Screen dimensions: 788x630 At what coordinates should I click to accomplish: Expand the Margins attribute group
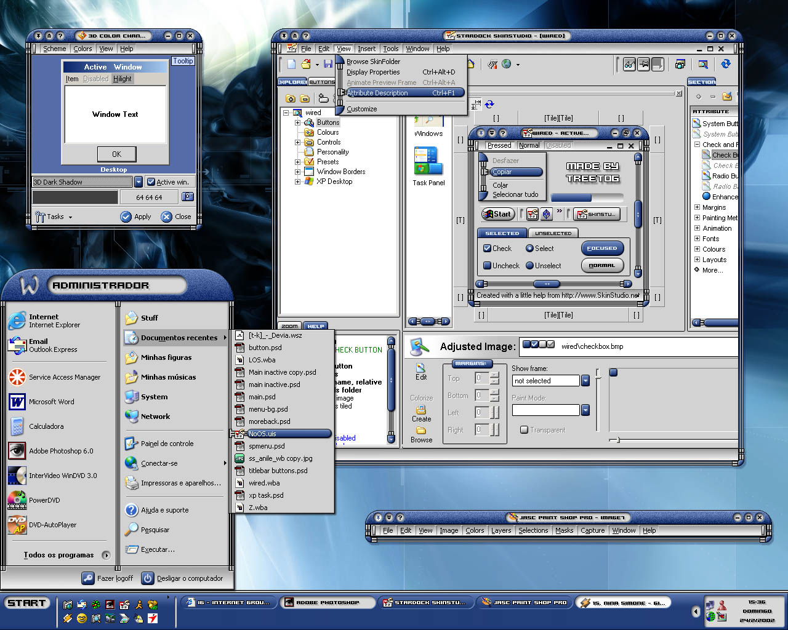pyautogui.click(x=697, y=207)
